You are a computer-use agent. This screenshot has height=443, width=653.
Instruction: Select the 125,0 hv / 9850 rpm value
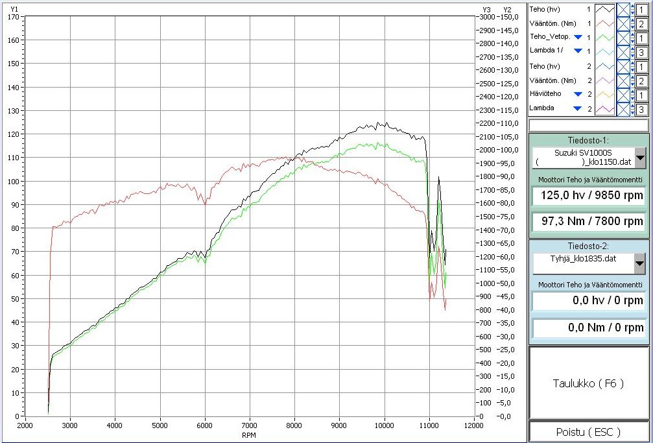point(589,195)
